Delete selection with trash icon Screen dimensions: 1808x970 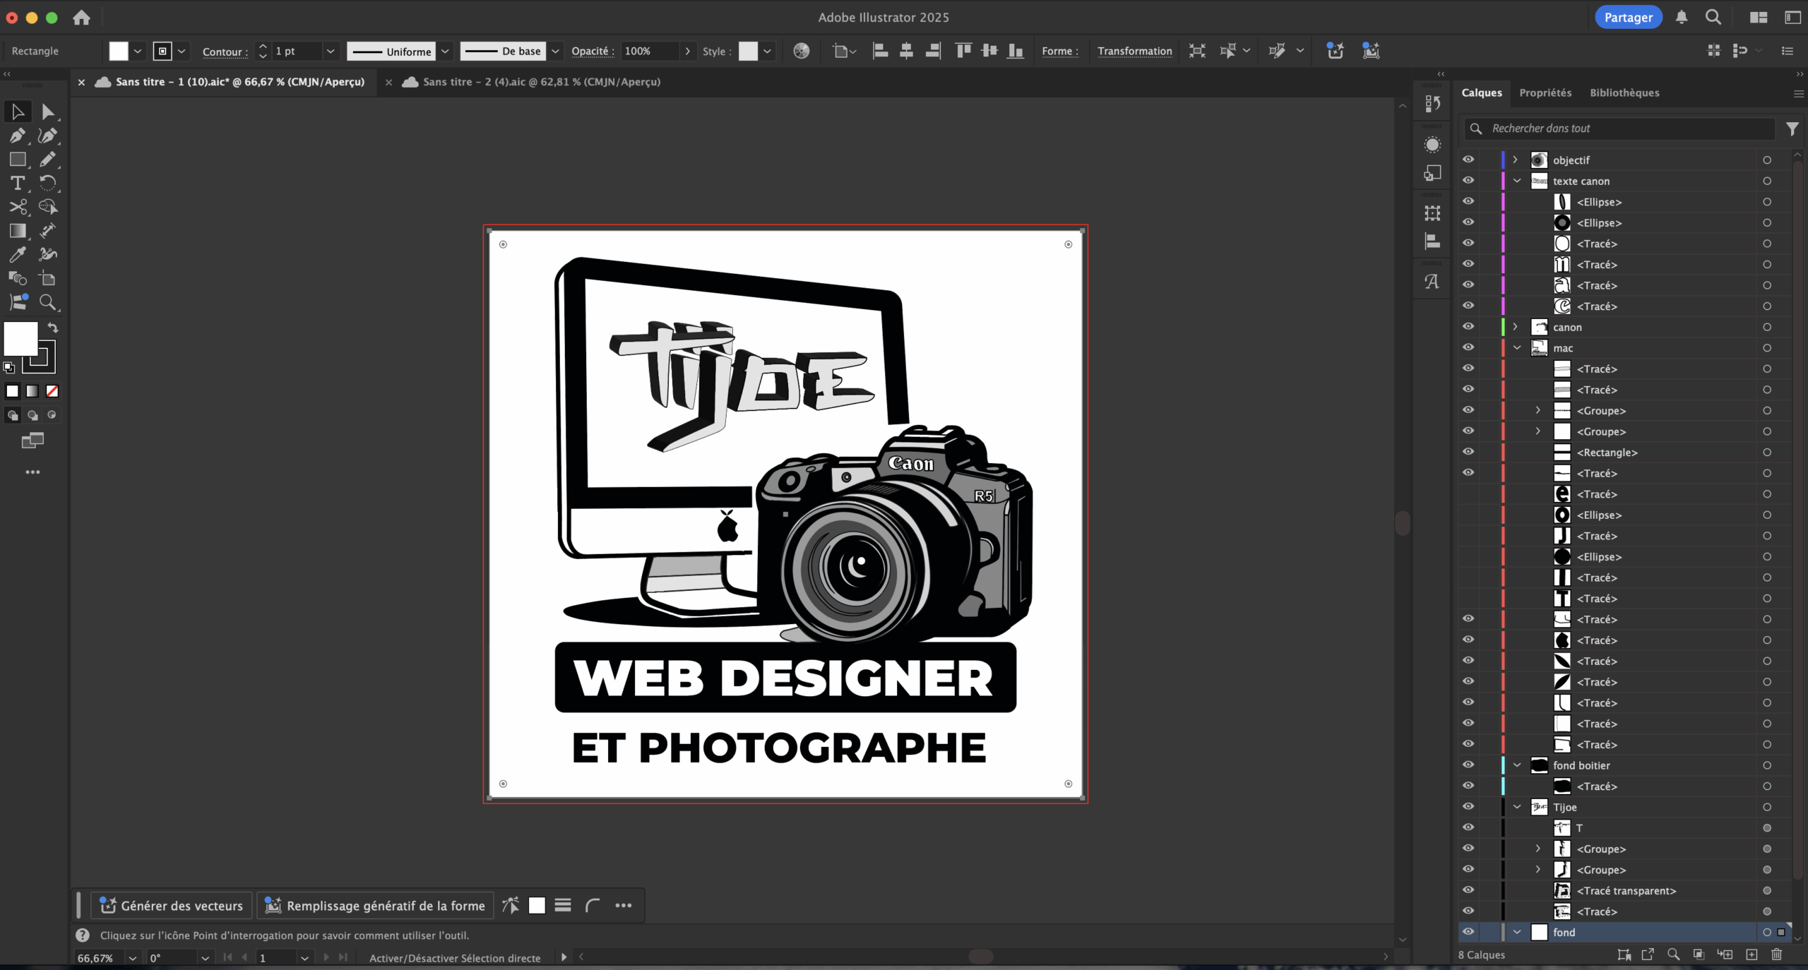pyautogui.click(x=1777, y=954)
